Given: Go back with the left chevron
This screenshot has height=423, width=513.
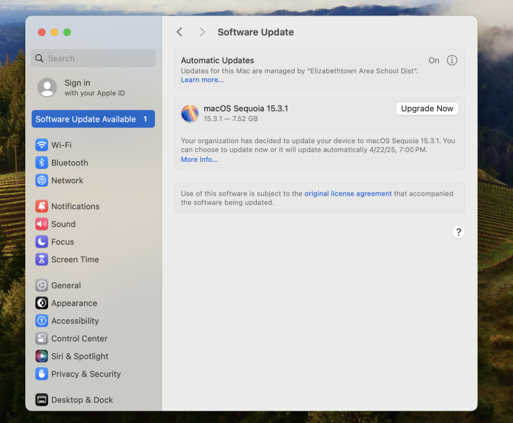Looking at the screenshot, I should [180, 32].
